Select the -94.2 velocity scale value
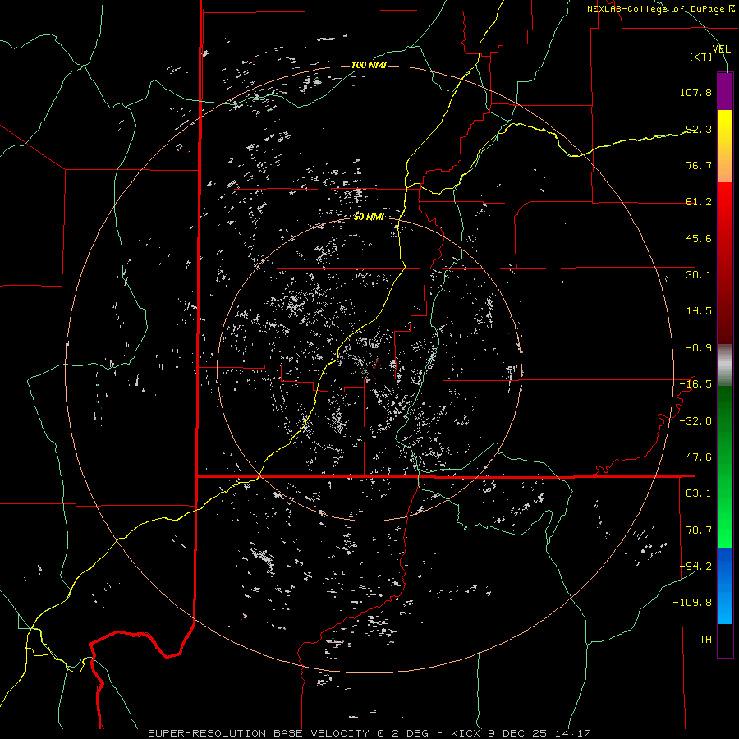 [695, 566]
